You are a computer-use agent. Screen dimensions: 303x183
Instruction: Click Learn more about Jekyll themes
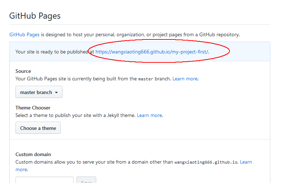(149, 115)
